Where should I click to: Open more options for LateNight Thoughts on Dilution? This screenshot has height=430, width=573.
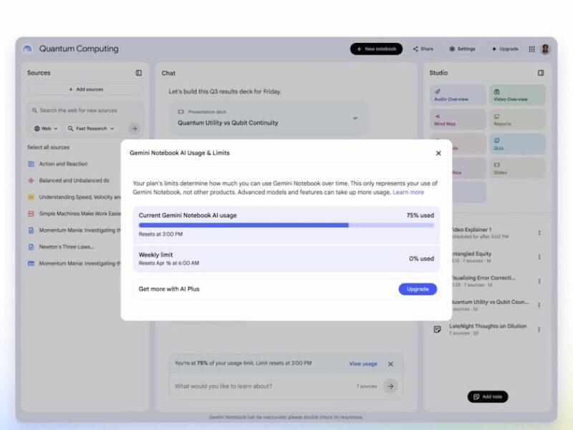(539, 330)
